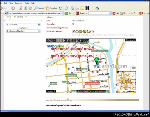Screen dimensions: 150x117
Task: Select the 'ทั่วไป' search tab
Action: [9, 17]
